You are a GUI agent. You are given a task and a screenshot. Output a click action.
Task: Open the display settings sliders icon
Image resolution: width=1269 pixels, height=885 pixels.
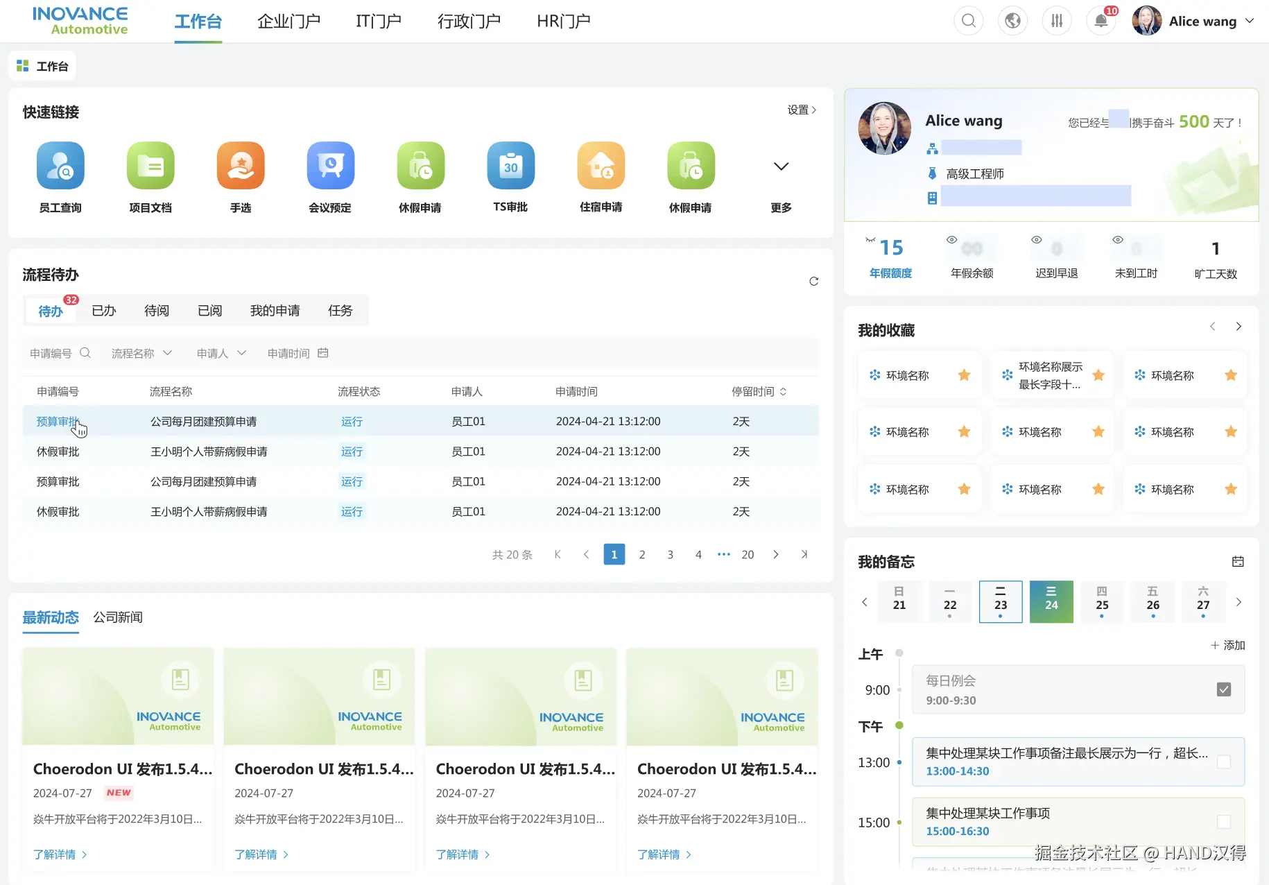point(1057,21)
